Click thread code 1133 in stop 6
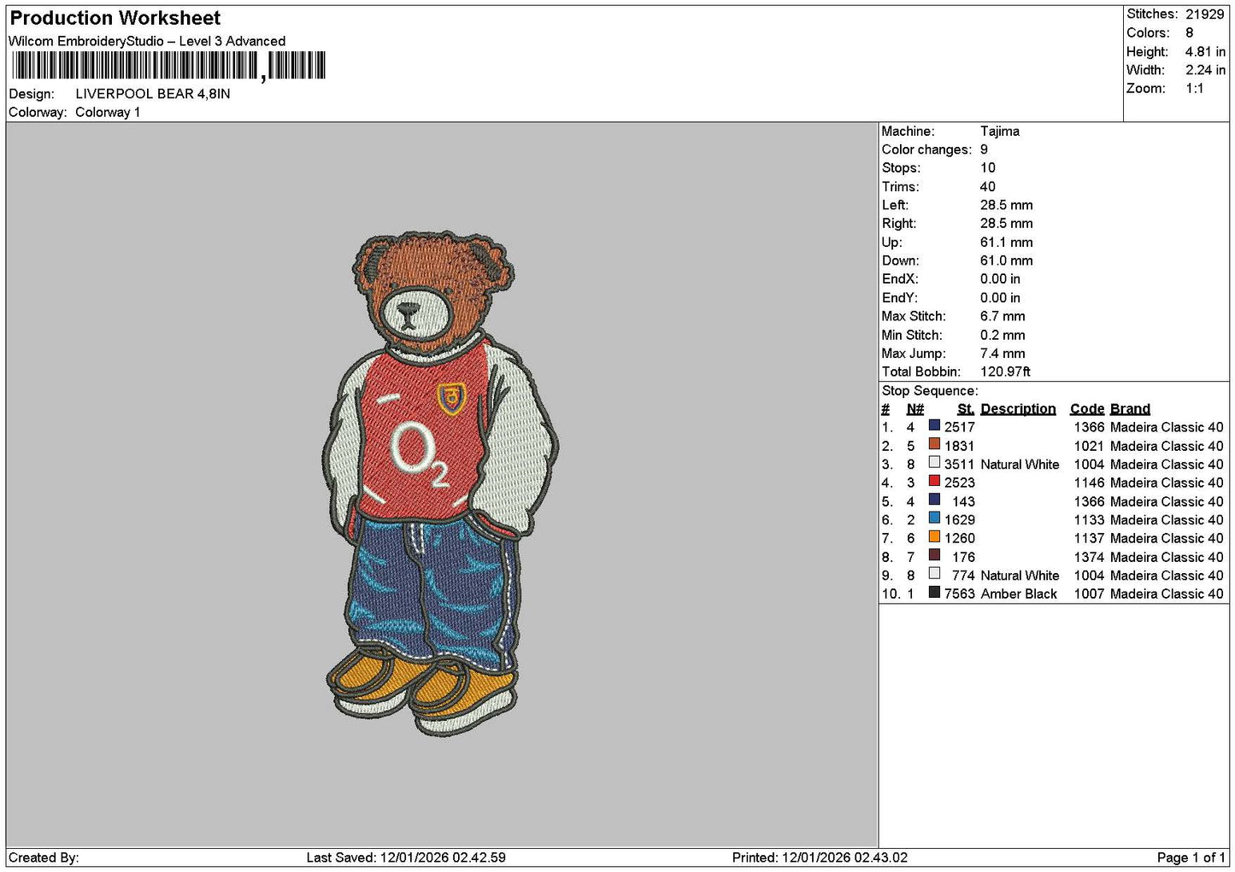1235x872 pixels. pos(1090,520)
